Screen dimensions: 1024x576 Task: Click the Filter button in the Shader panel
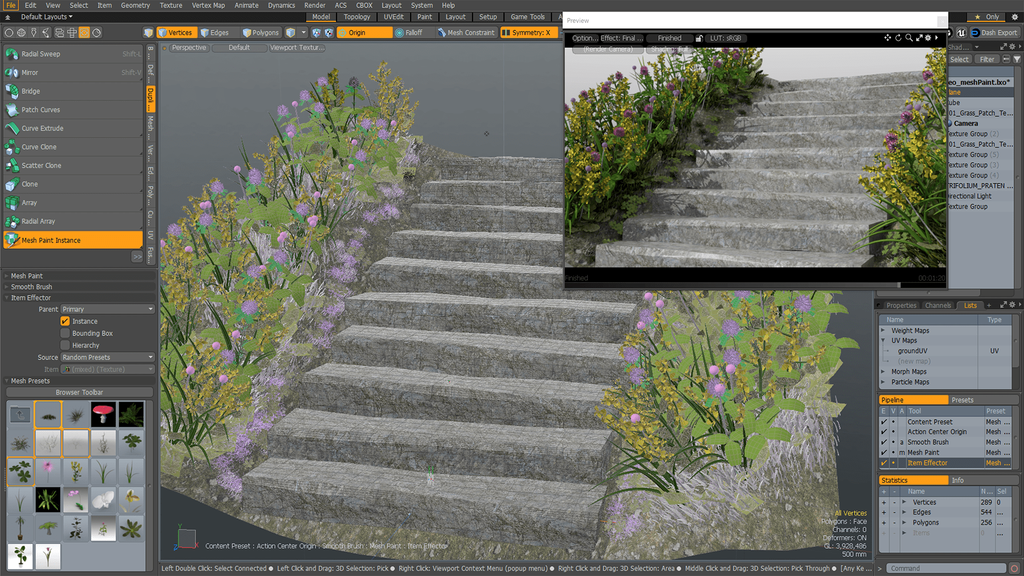[x=986, y=59]
